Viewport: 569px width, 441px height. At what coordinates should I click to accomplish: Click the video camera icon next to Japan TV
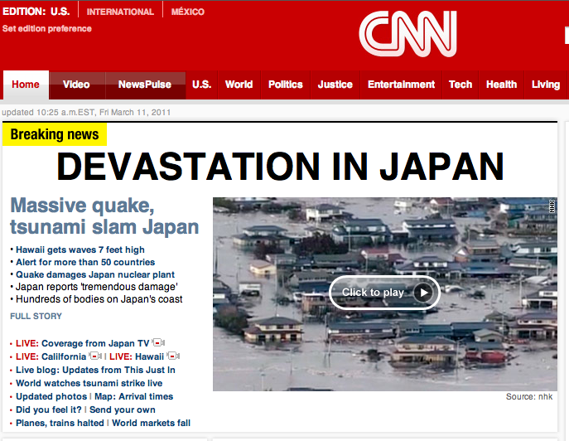click(158, 342)
